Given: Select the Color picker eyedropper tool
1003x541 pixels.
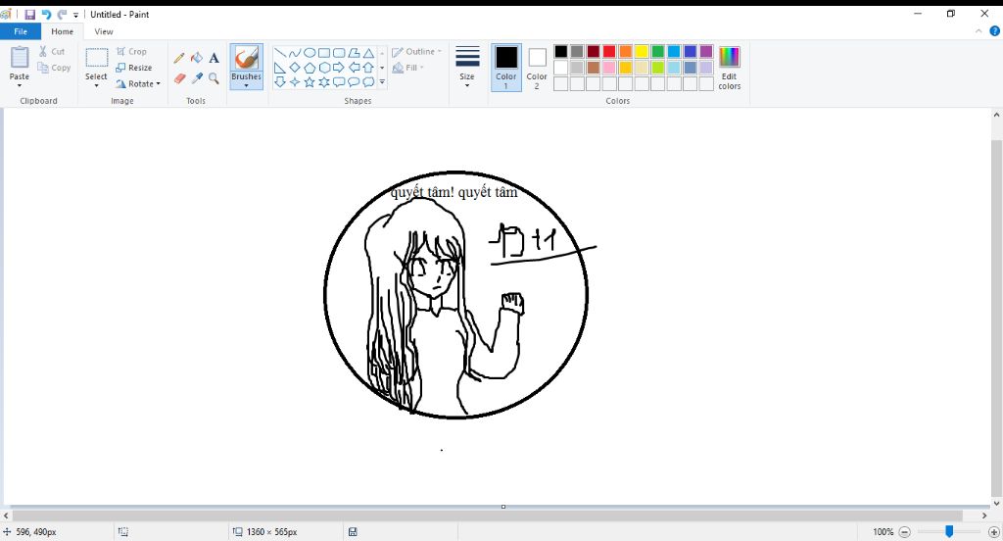Looking at the screenshot, I should pos(197,78).
